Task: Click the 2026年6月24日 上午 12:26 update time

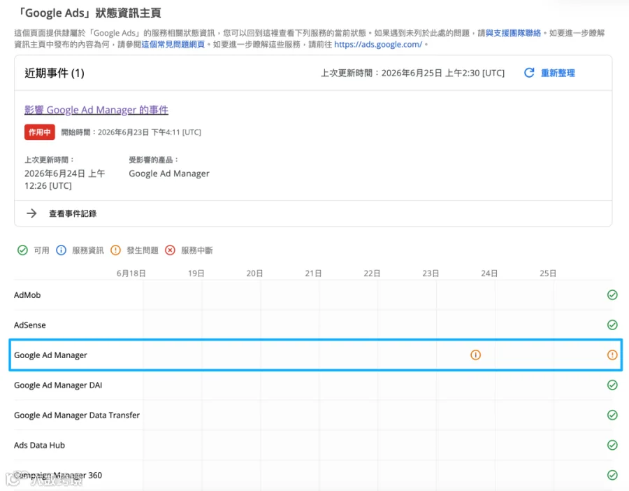Action: coord(64,180)
